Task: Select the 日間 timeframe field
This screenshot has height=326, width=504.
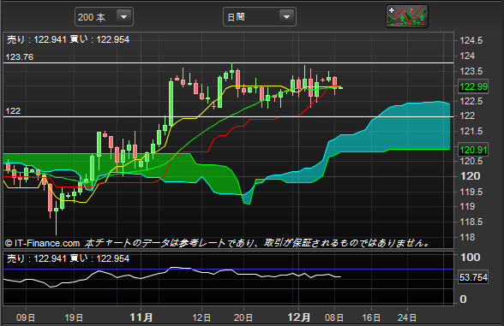Action: click(x=260, y=17)
